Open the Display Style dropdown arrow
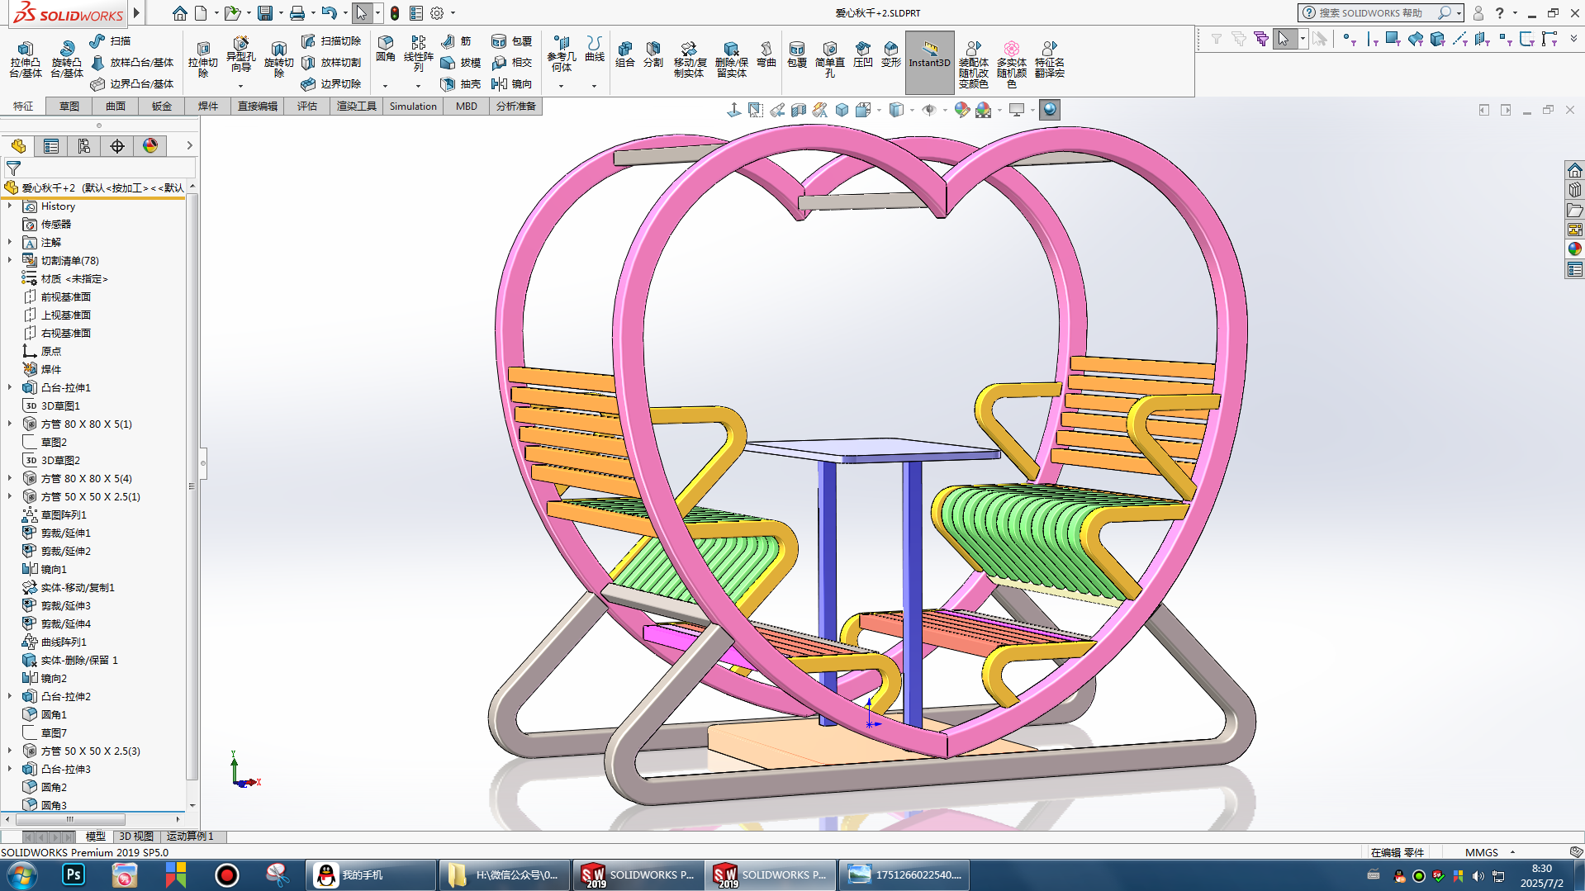 912,110
